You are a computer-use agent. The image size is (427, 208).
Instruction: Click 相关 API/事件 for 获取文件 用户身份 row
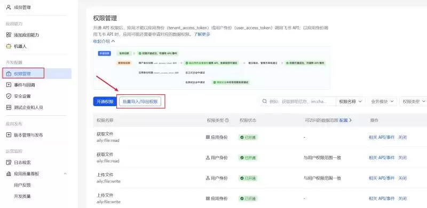pos(382,158)
